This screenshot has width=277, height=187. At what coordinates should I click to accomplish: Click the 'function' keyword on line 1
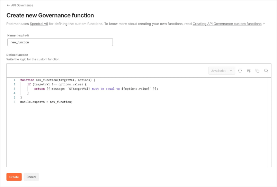pos(27,80)
